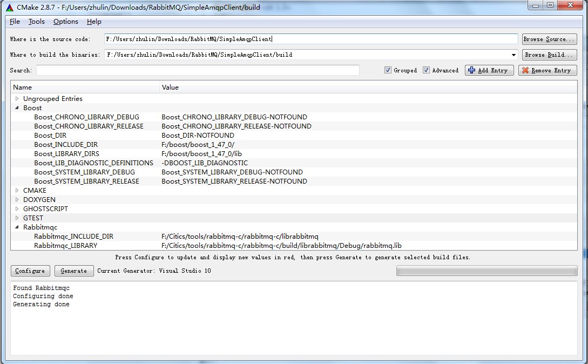Select the Boost_DIR entry name
The height and width of the screenshot is (364, 588).
coord(50,136)
